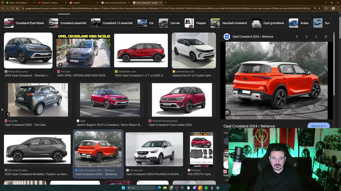Open Spotify from taskbar
The height and width of the screenshot is (191, 341).
tap(206, 188)
